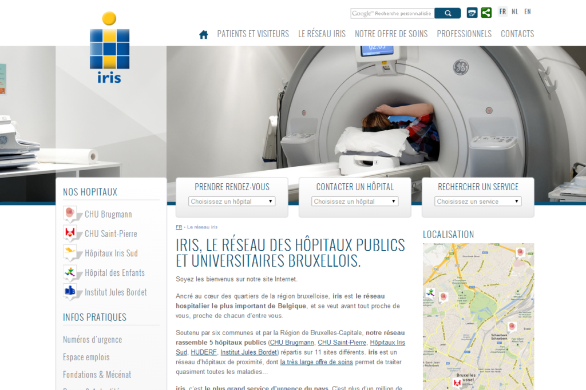Click the iris logo
Viewport: 586px width, 390px height.
point(109,47)
